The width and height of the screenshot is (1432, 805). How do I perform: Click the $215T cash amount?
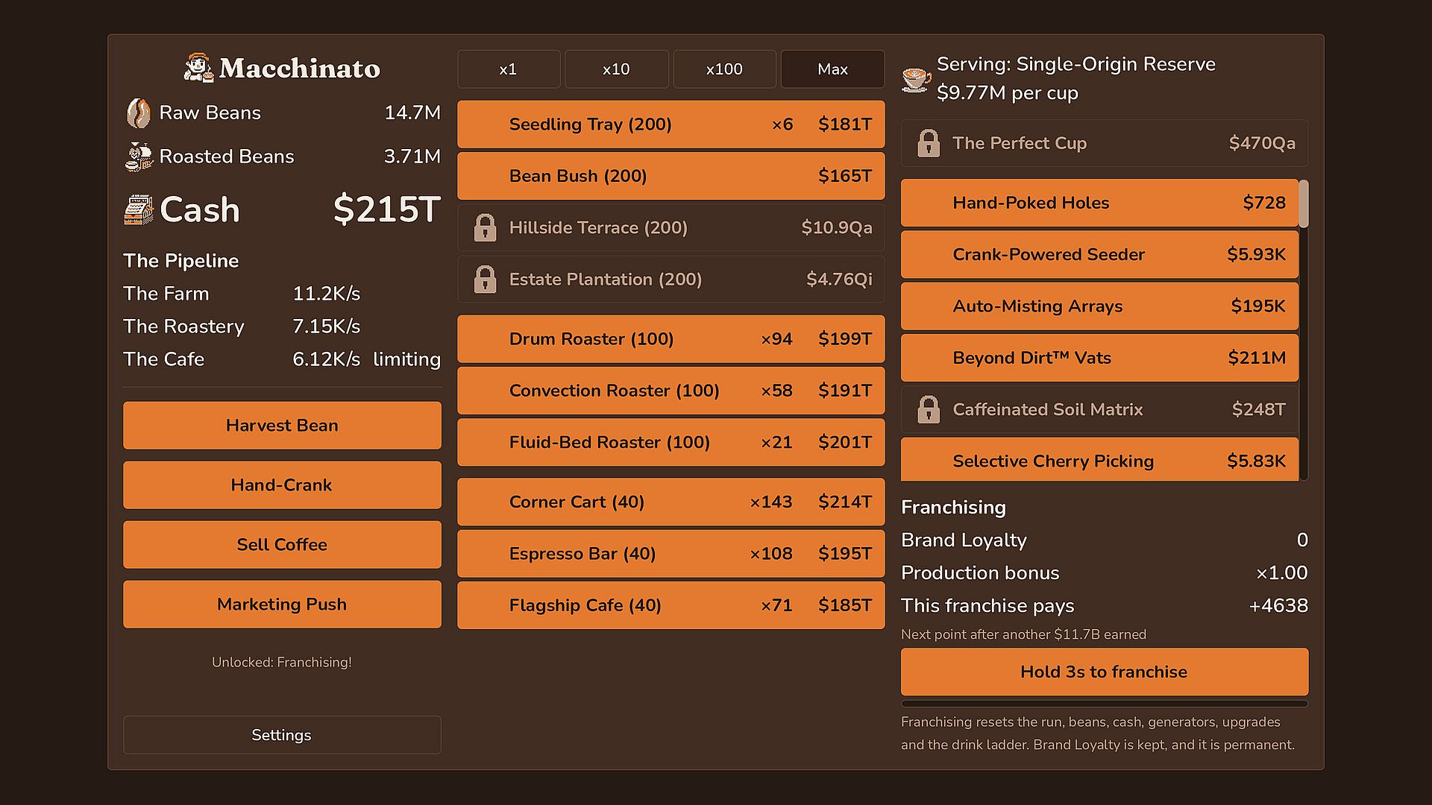point(386,209)
